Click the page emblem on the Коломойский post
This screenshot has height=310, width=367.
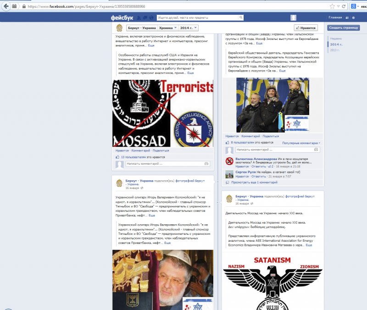point(119,183)
